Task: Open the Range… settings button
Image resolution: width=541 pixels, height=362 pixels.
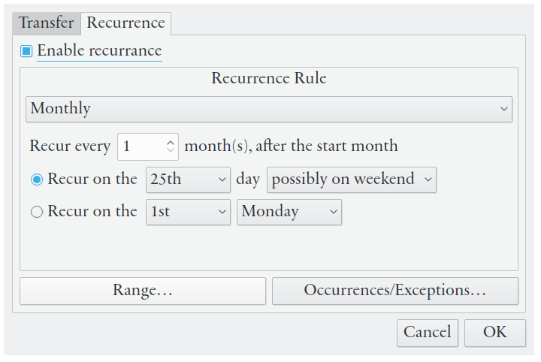Action: (143, 291)
